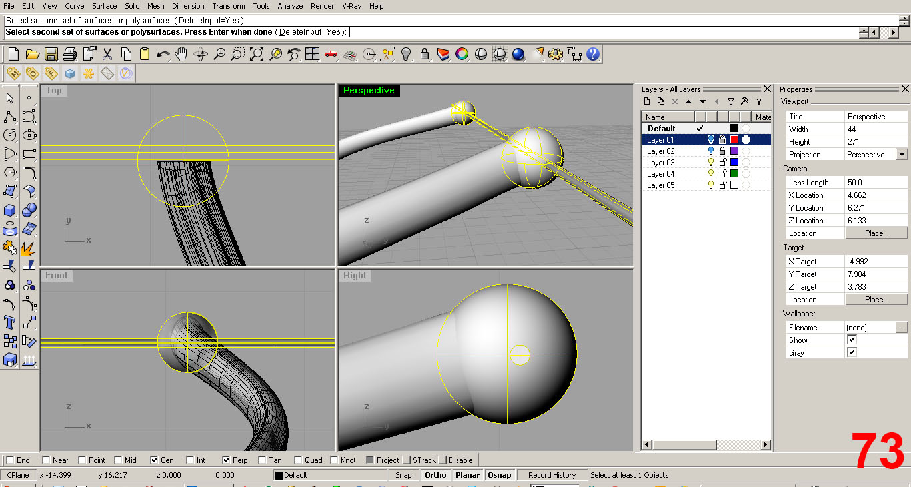Uncheck the Cen osnap checkbox
Screen dimensions: 911x487
tap(154, 460)
